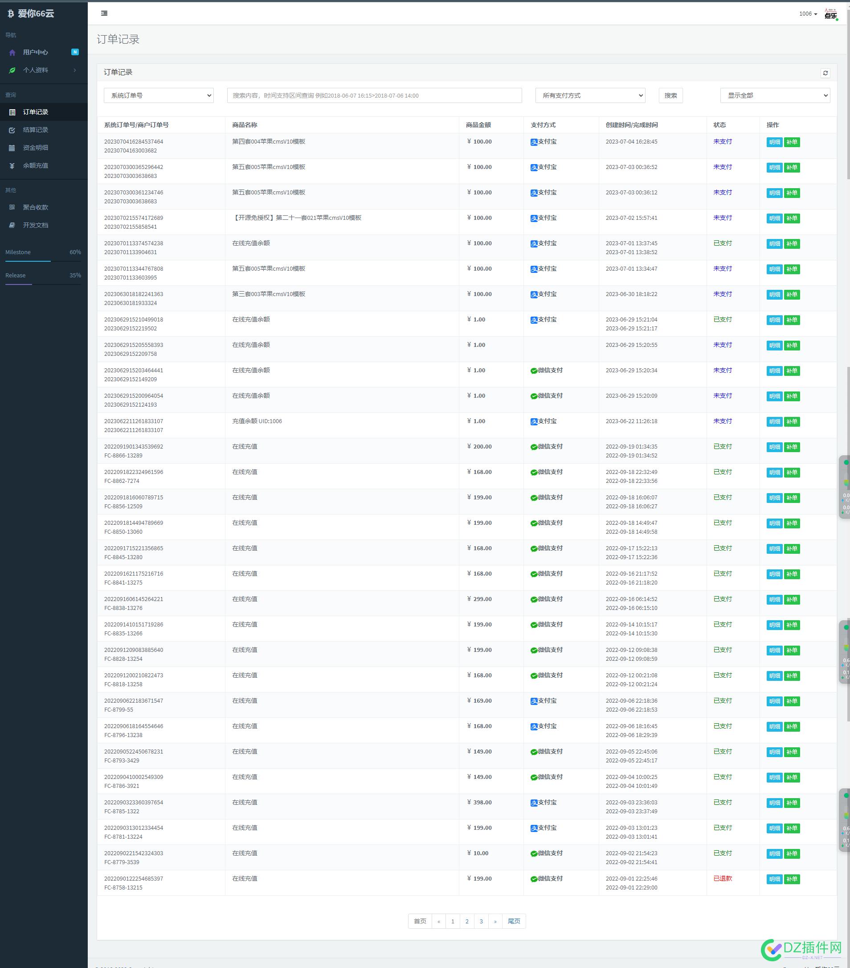Click merchant order number FC-8866-13289
The image size is (850, 968).
[123, 456]
